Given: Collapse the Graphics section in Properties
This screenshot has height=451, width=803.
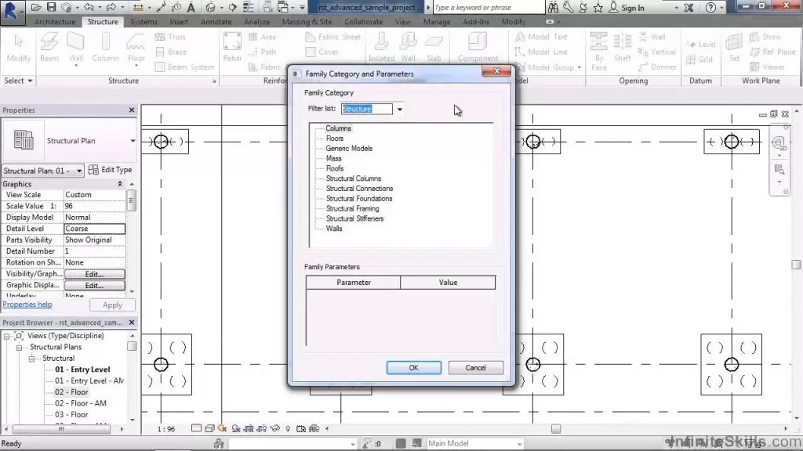Looking at the screenshot, I should [120, 184].
